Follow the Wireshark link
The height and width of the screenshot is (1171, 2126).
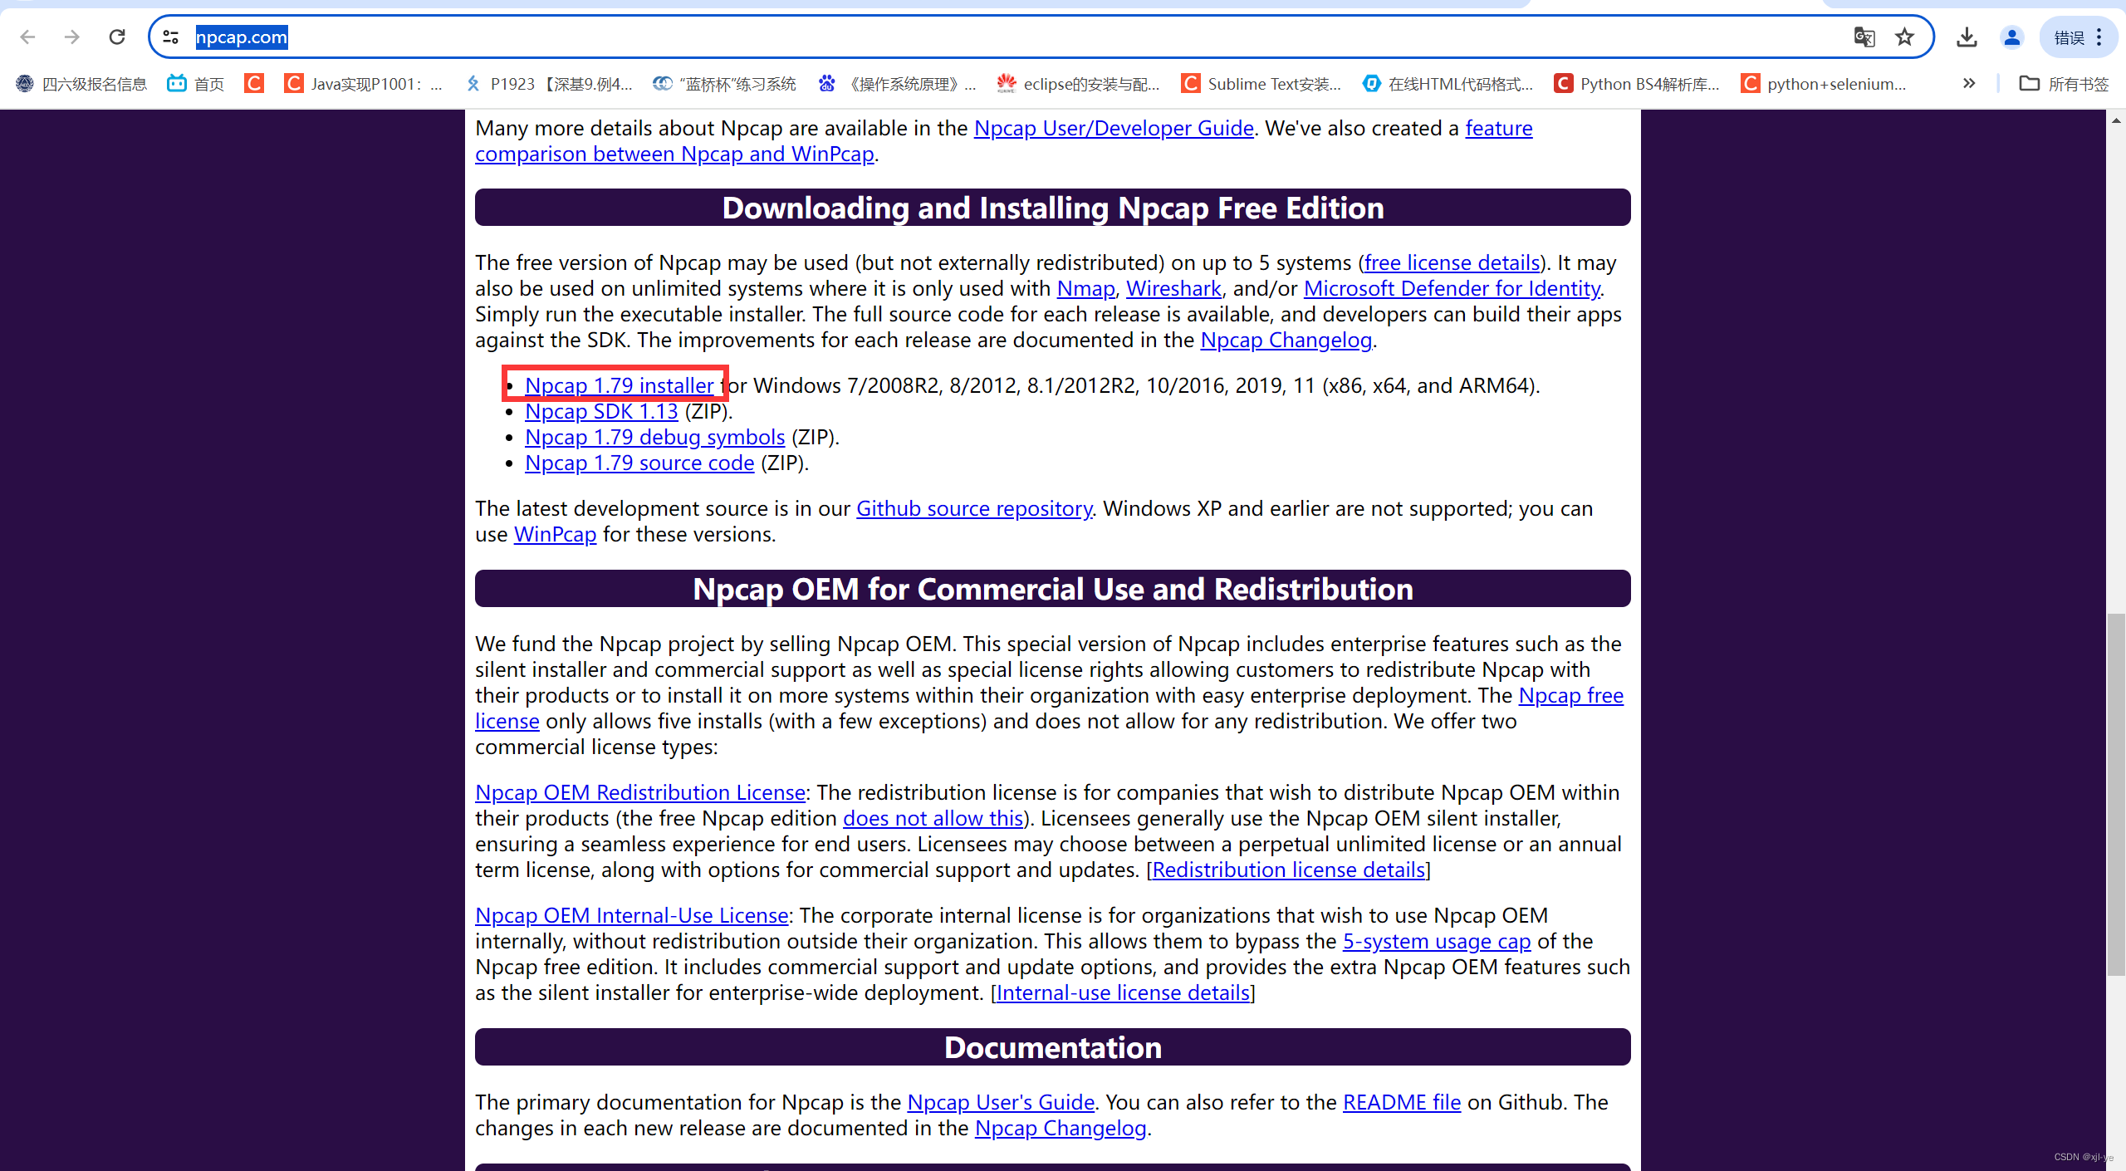(x=1173, y=289)
